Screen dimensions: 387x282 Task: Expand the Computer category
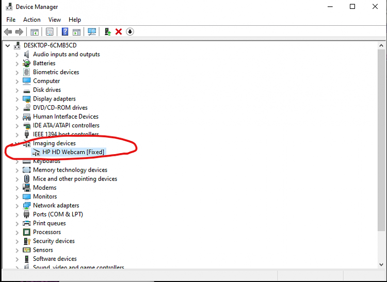click(x=17, y=81)
